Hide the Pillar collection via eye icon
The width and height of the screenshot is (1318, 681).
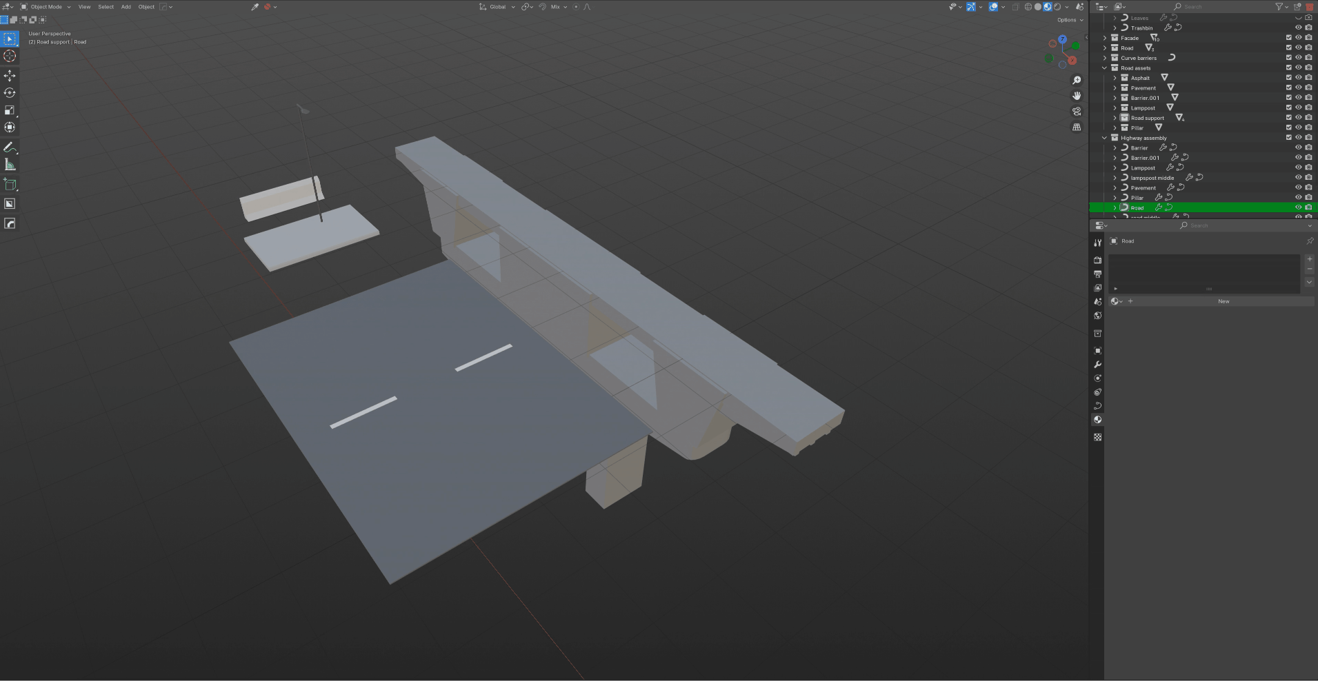(x=1298, y=128)
